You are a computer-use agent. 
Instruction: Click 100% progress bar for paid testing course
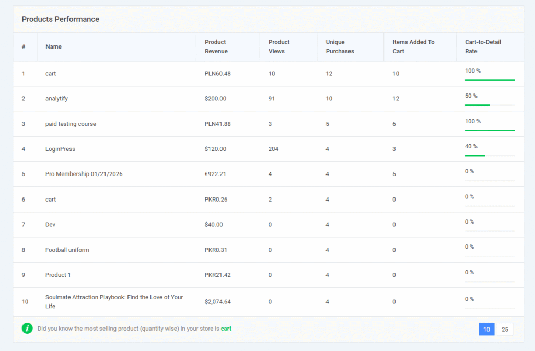pyautogui.click(x=490, y=130)
